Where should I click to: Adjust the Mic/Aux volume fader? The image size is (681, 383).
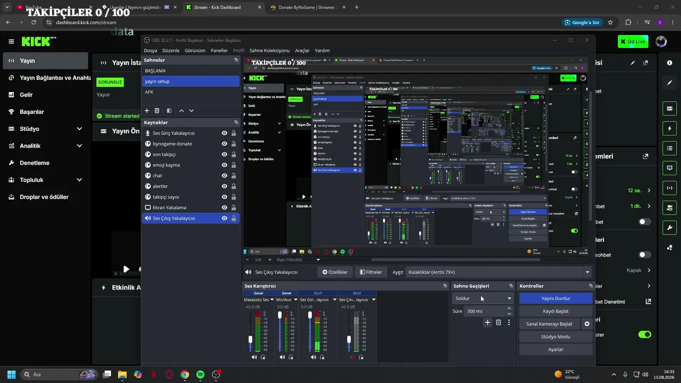[x=280, y=315]
